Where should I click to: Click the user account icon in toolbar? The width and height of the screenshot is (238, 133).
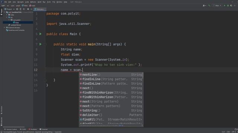pyautogui.click(x=204, y=6)
